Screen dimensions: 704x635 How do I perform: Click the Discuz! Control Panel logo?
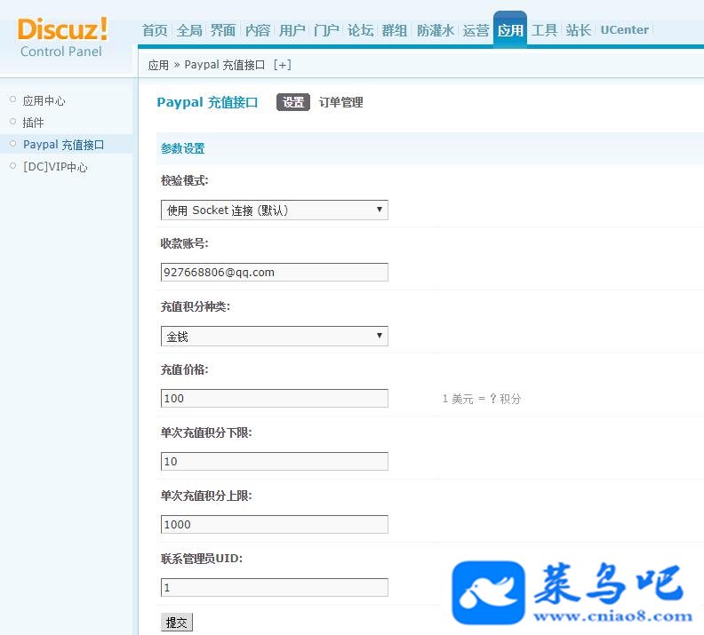[x=62, y=37]
